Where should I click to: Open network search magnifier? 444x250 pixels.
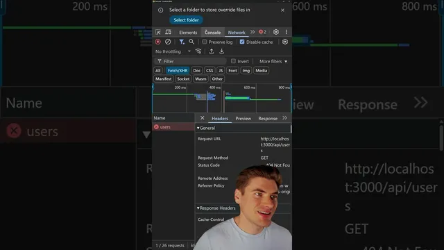click(x=191, y=42)
